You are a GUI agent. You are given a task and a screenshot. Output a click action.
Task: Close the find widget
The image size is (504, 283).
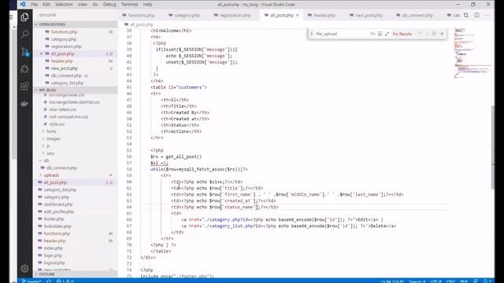442,34
